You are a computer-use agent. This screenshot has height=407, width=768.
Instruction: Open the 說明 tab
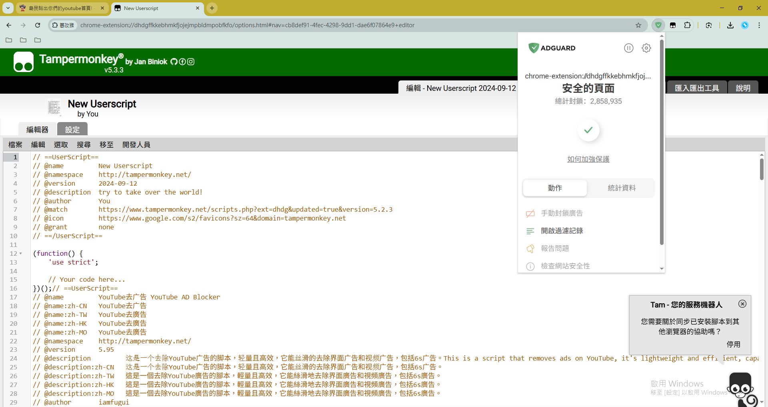(x=743, y=88)
